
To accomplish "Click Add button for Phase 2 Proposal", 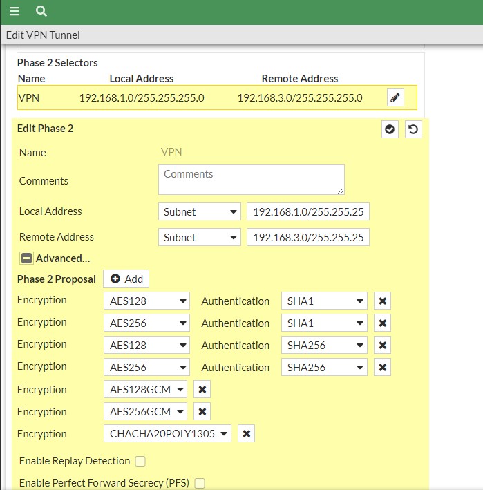I will point(126,279).
